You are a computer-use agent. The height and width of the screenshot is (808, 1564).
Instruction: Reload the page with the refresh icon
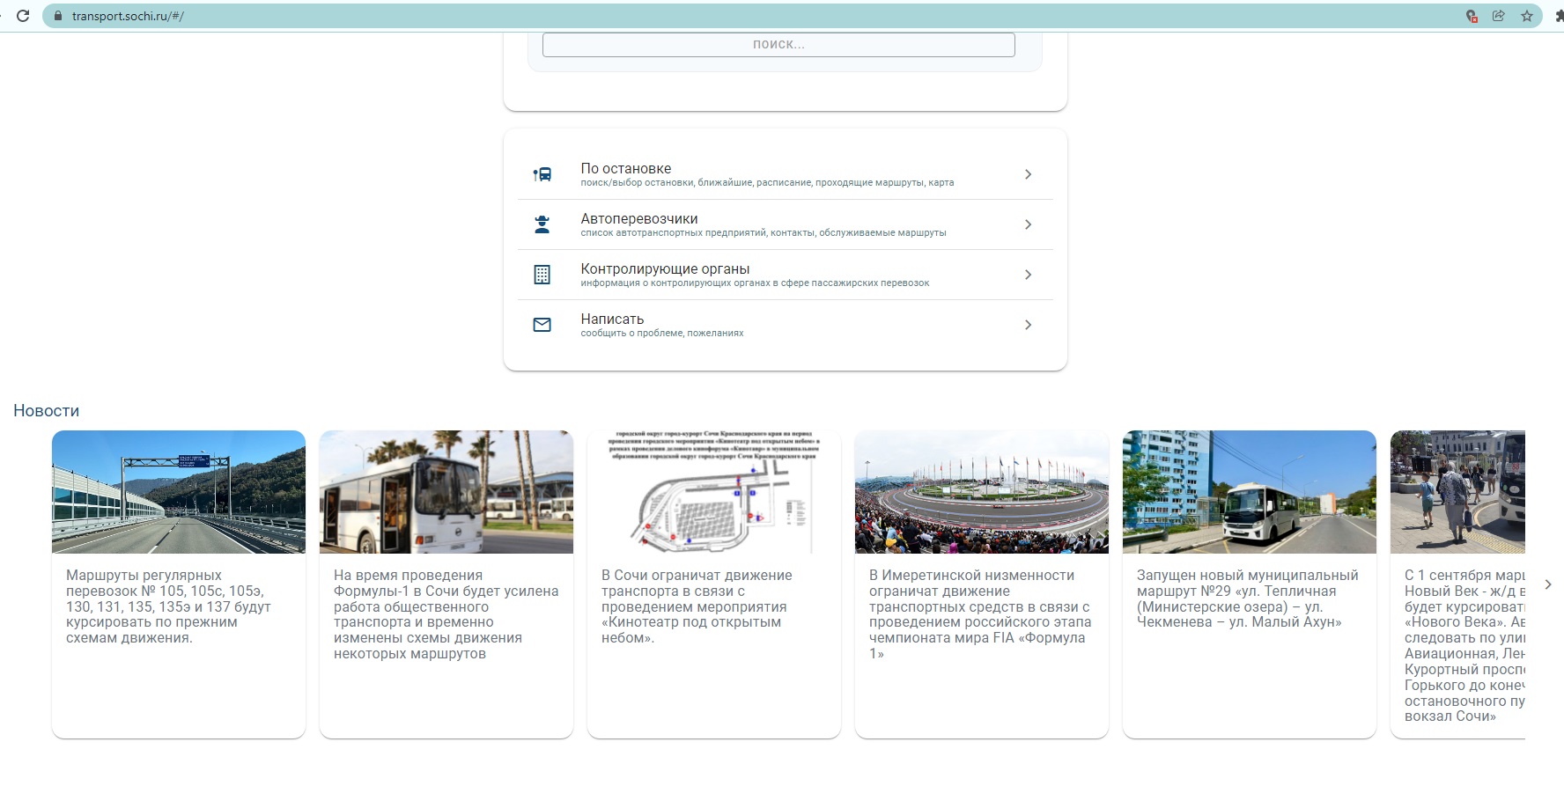(x=23, y=16)
